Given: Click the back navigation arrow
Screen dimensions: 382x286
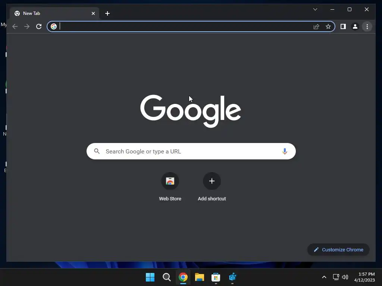Looking at the screenshot, I should [x=15, y=26].
